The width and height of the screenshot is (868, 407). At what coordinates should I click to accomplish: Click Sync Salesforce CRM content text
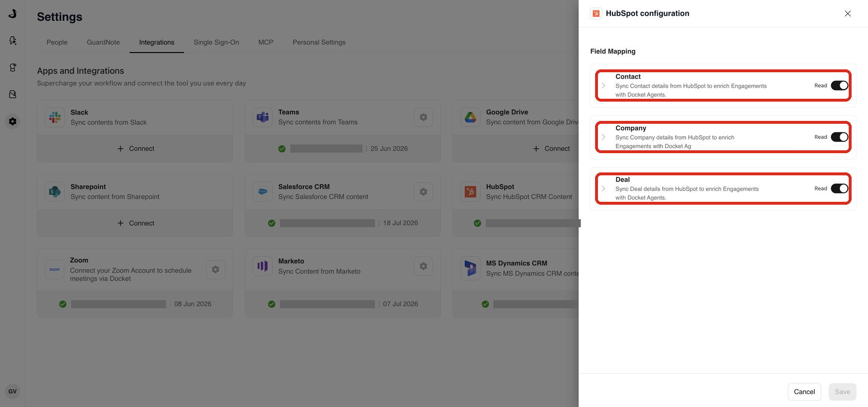[x=323, y=197]
